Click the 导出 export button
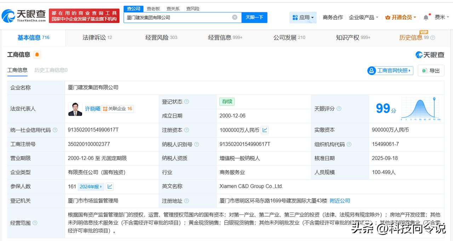 (431, 70)
